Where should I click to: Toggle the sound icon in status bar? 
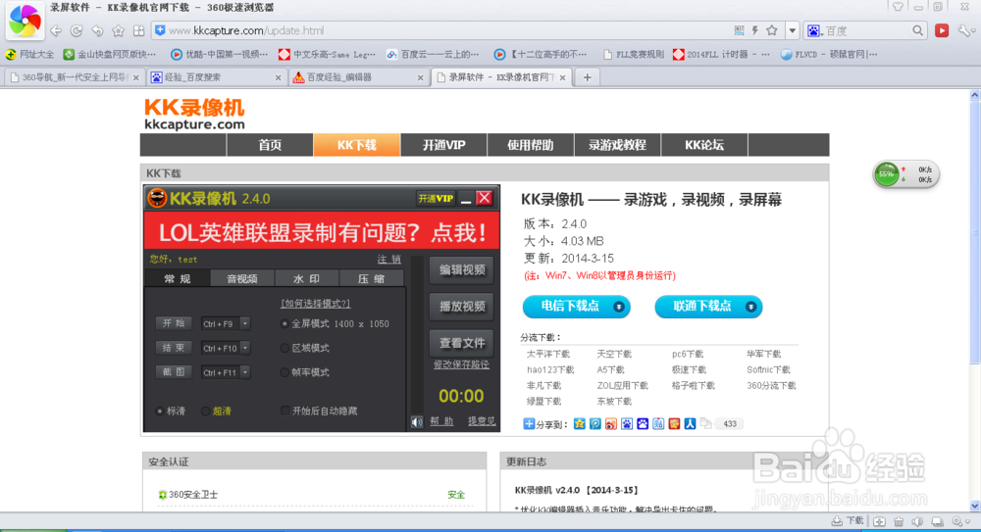[x=917, y=521]
